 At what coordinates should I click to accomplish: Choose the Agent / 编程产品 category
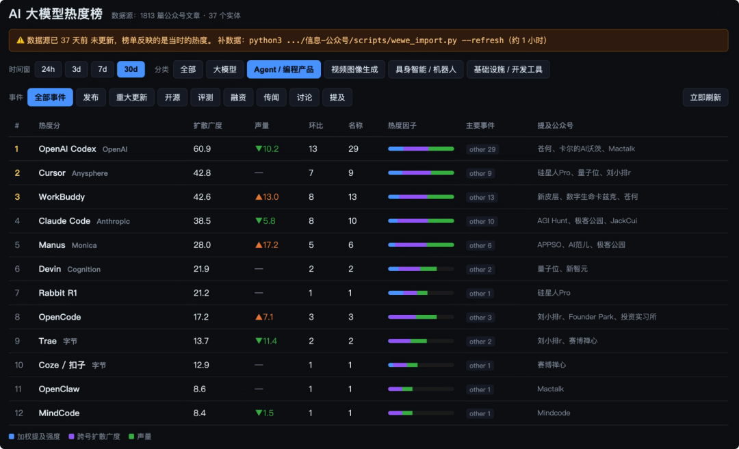click(x=284, y=69)
